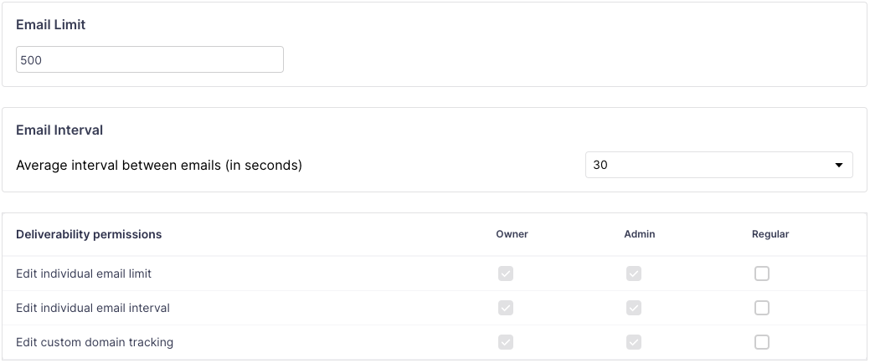870x363 pixels.
Task: Toggle Admin checkbox for individual email limit
Action: (634, 274)
